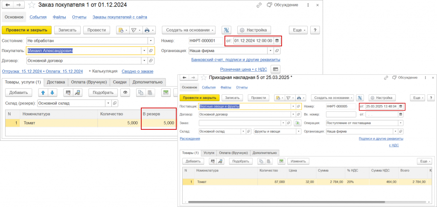Toggle the eye icon next to Подобрать
Viewport: 437px width, 207px height.
point(125,93)
